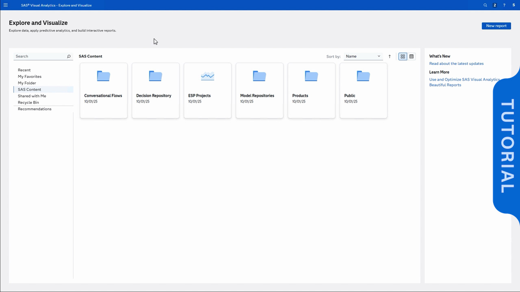Open the help question mark icon
The height and width of the screenshot is (292, 520).
(504, 5)
